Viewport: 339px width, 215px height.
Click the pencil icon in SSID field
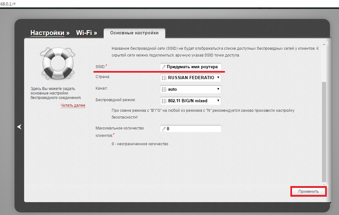(x=164, y=67)
